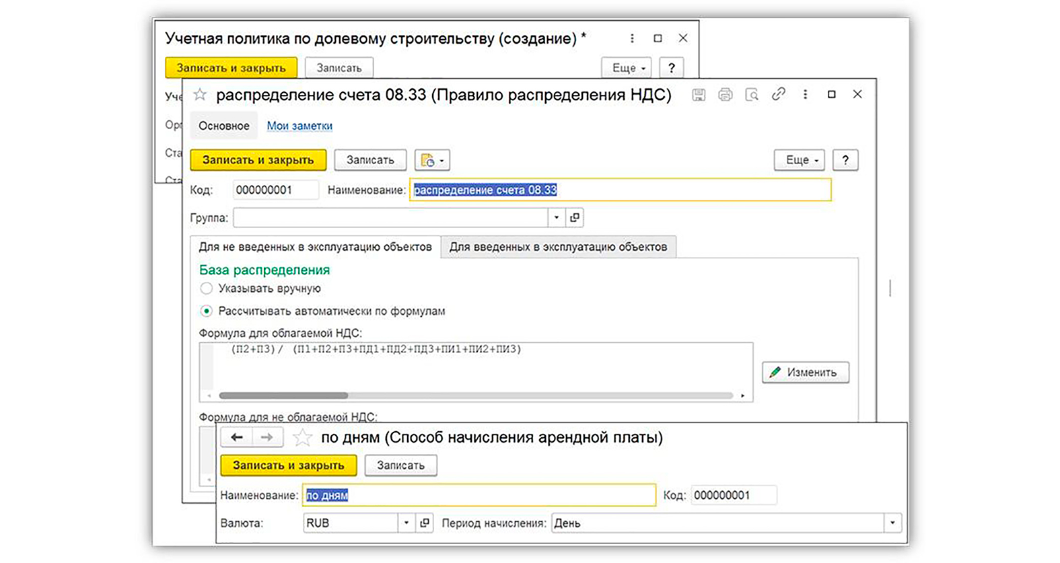This screenshot has width=1060, height=563.
Task: Click Записать in the по дням window
Action: [400, 465]
